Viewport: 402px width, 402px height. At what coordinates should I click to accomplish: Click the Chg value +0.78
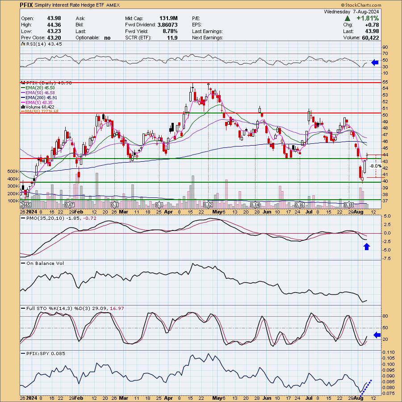(x=372, y=25)
